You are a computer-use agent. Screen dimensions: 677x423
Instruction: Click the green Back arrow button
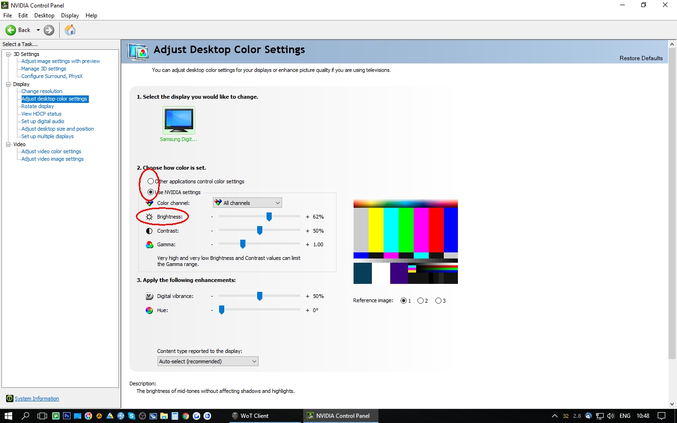(x=11, y=30)
